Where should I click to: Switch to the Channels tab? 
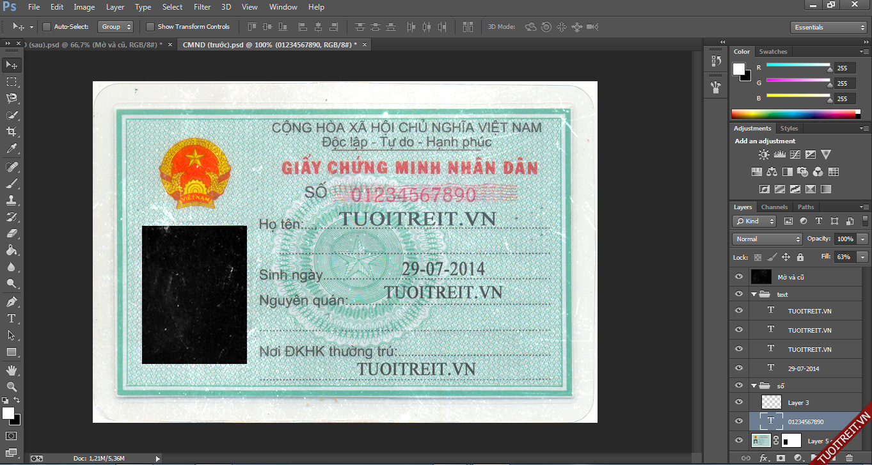(774, 207)
